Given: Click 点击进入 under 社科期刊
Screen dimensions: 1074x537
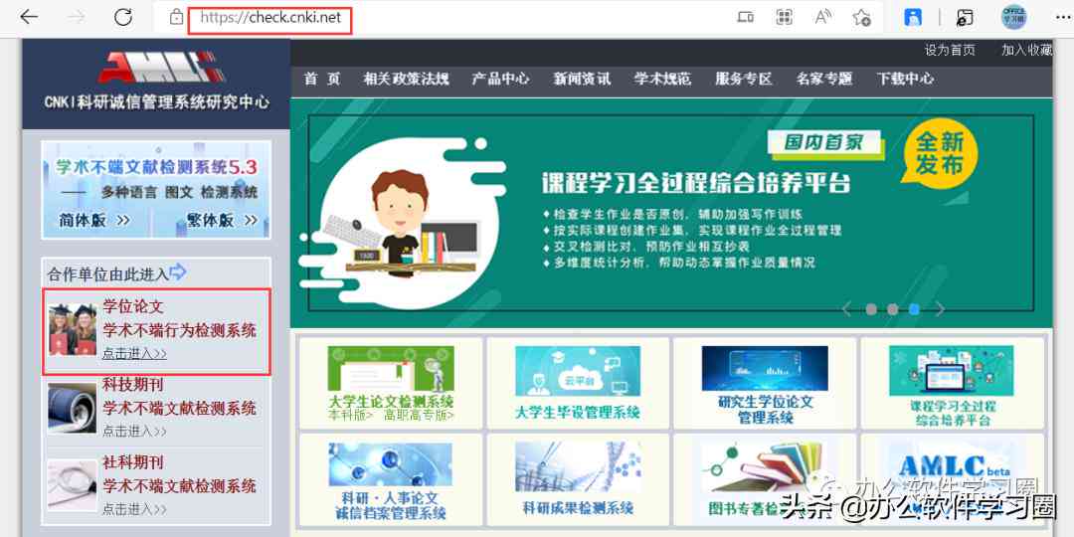Looking at the screenshot, I should (134, 509).
